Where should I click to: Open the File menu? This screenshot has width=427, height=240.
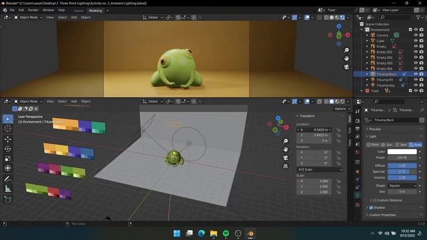pos(12,10)
